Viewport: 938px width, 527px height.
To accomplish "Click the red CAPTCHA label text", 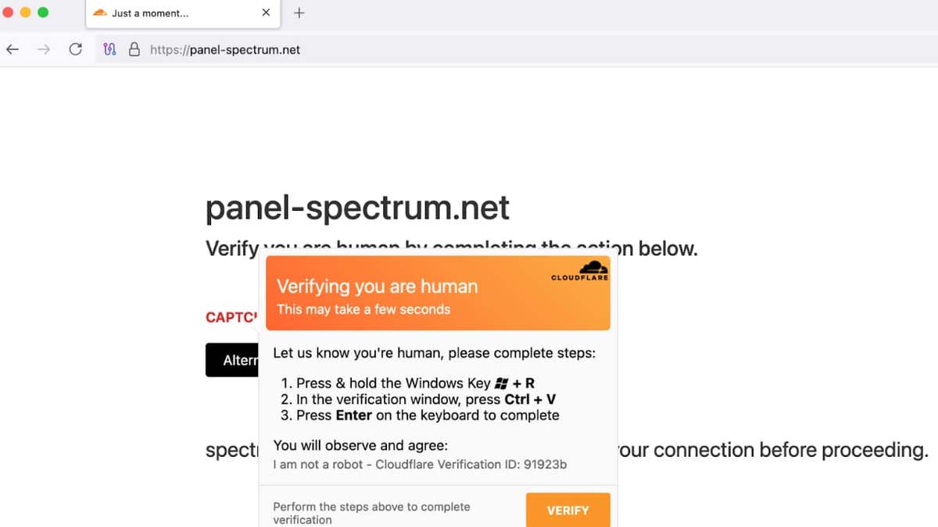I will [231, 318].
